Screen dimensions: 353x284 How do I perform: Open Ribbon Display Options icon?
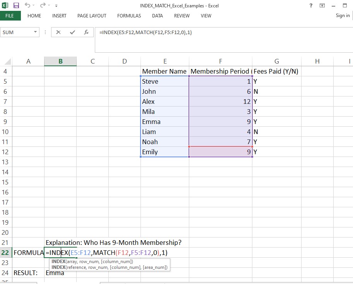(x=322, y=5)
